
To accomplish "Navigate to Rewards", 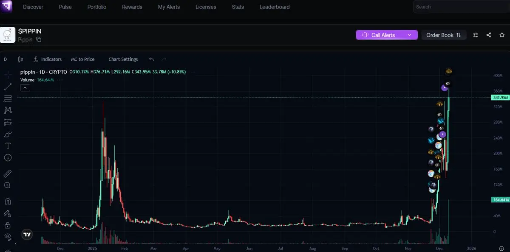I will (x=132, y=7).
